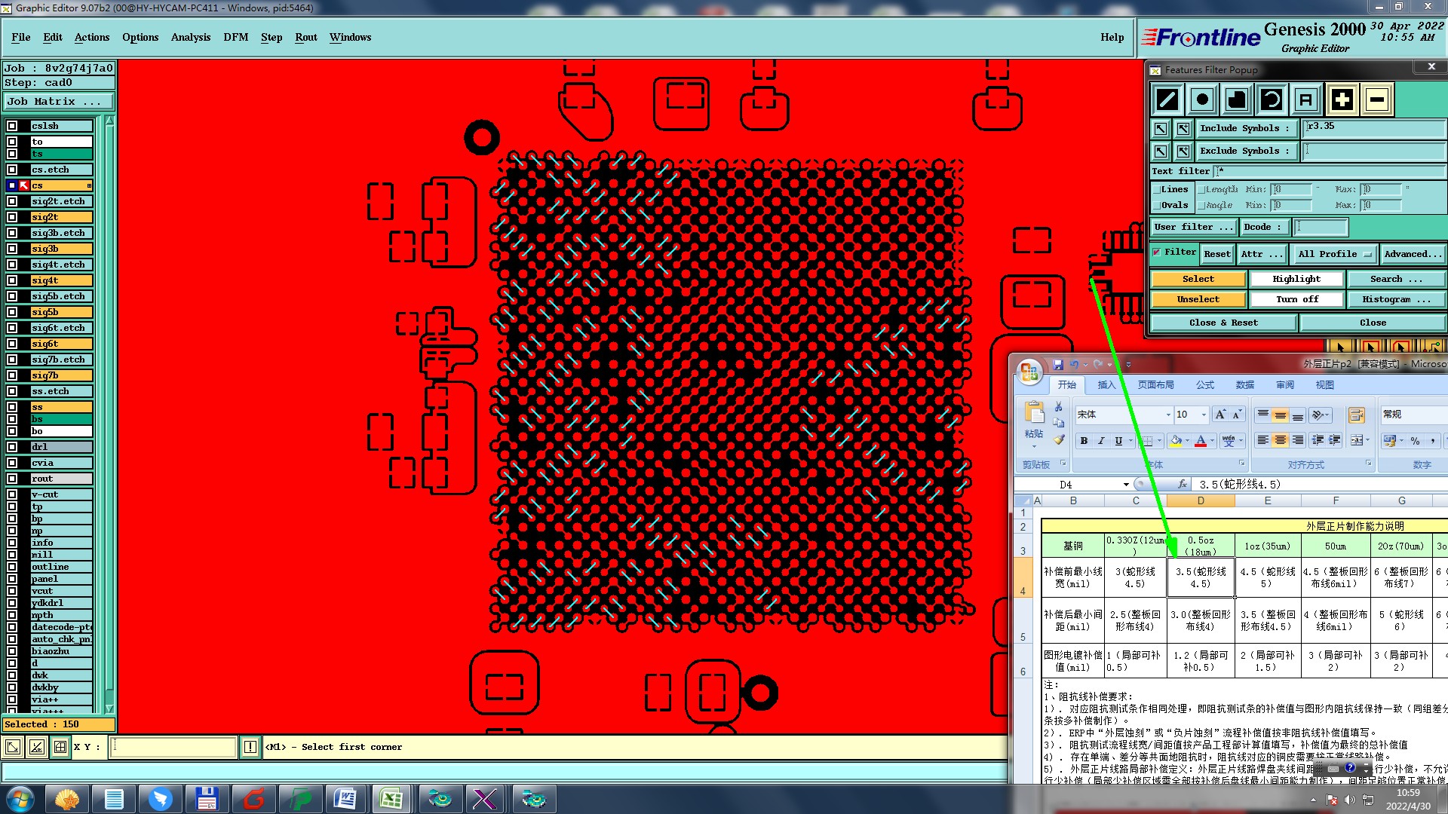Toggle positive polarity filter icon

pyautogui.click(x=1342, y=99)
